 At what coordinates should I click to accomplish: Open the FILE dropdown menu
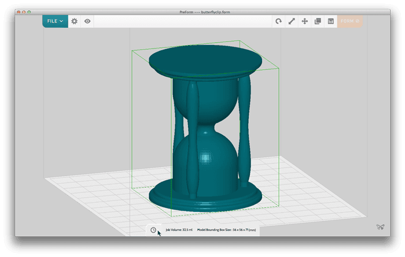point(55,21)
